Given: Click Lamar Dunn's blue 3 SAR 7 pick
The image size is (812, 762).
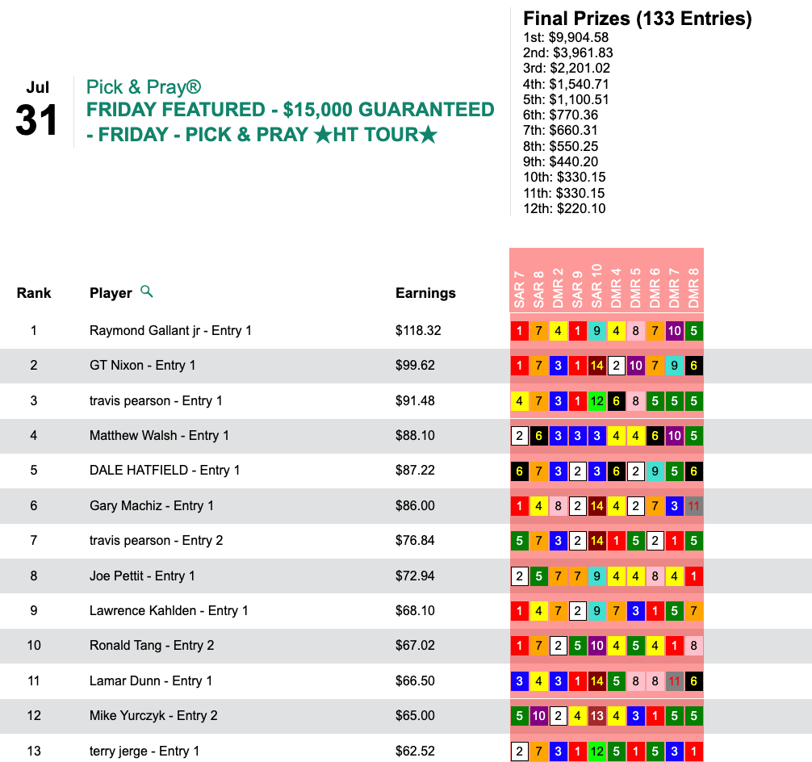Looking at the screenshot, I should tap(520, 681).
